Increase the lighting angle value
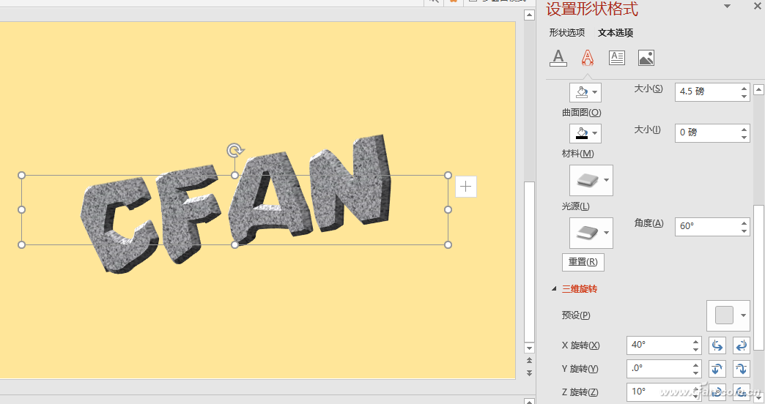The image size is (765, 404). (744, 222)
